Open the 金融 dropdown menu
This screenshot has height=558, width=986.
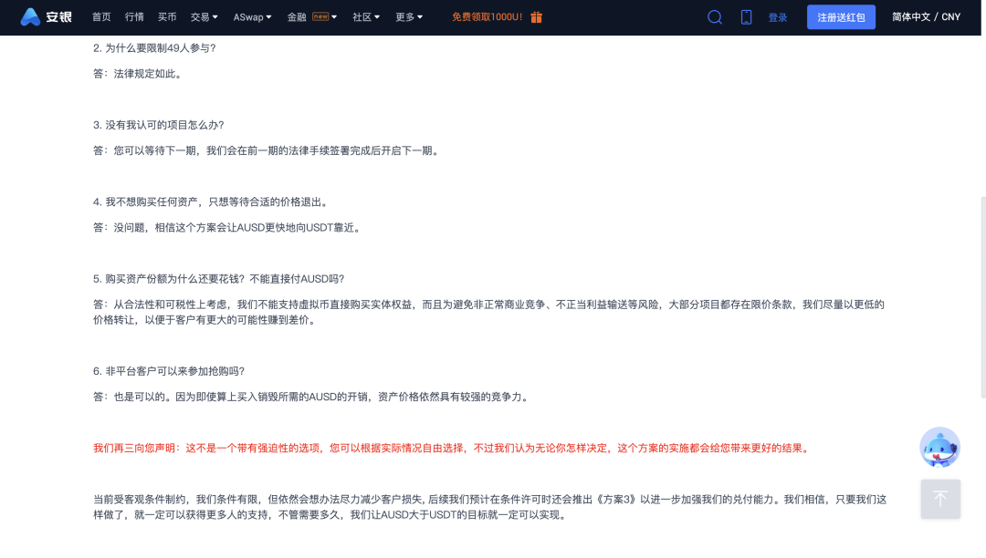coord(297,17)
